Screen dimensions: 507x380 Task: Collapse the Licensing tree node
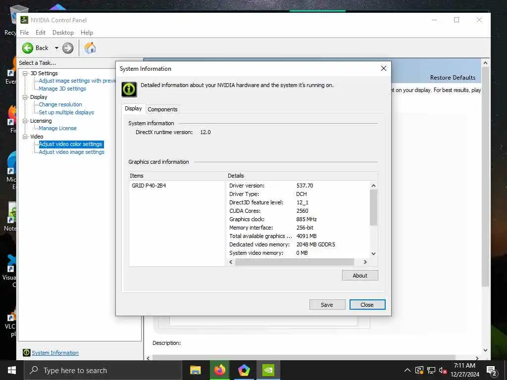[25, 121]
